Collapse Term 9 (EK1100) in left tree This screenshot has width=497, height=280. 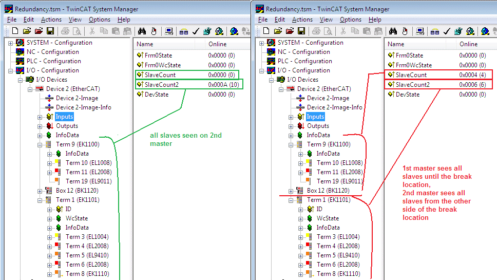40,145
